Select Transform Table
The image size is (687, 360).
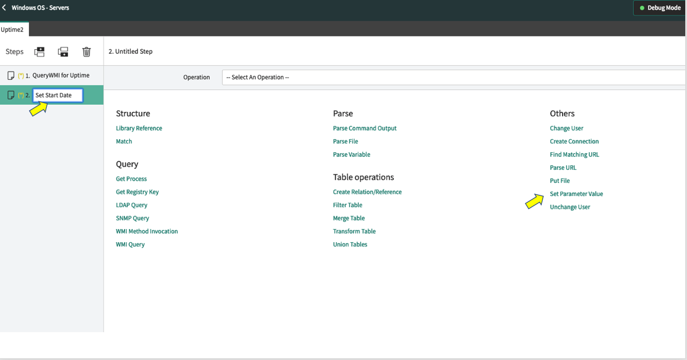(354, 232)
